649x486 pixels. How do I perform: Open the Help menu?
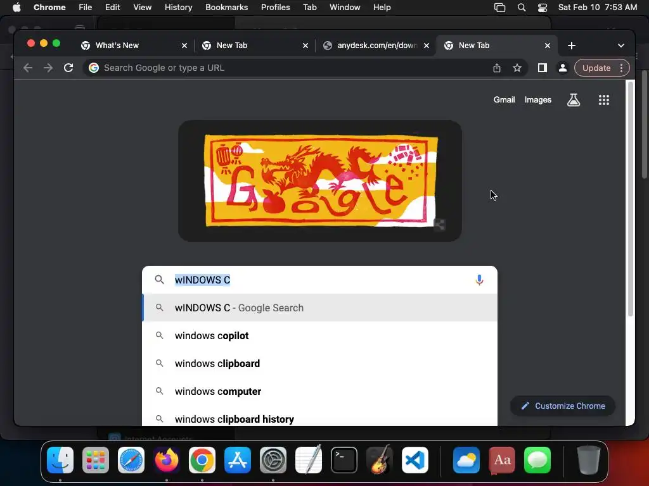[382, 8]
